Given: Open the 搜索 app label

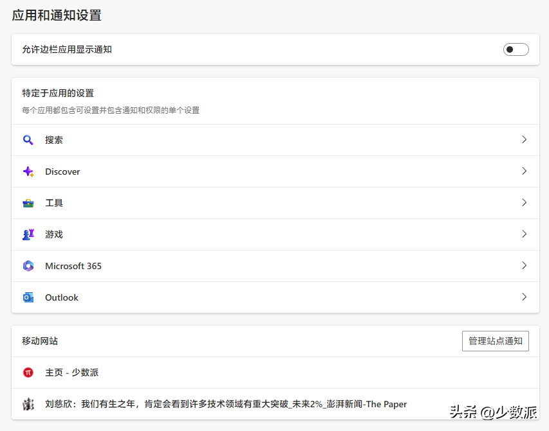Looking at the screenshot, I should pos(54,140).
